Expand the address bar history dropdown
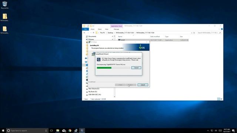 tap(191, 33)
